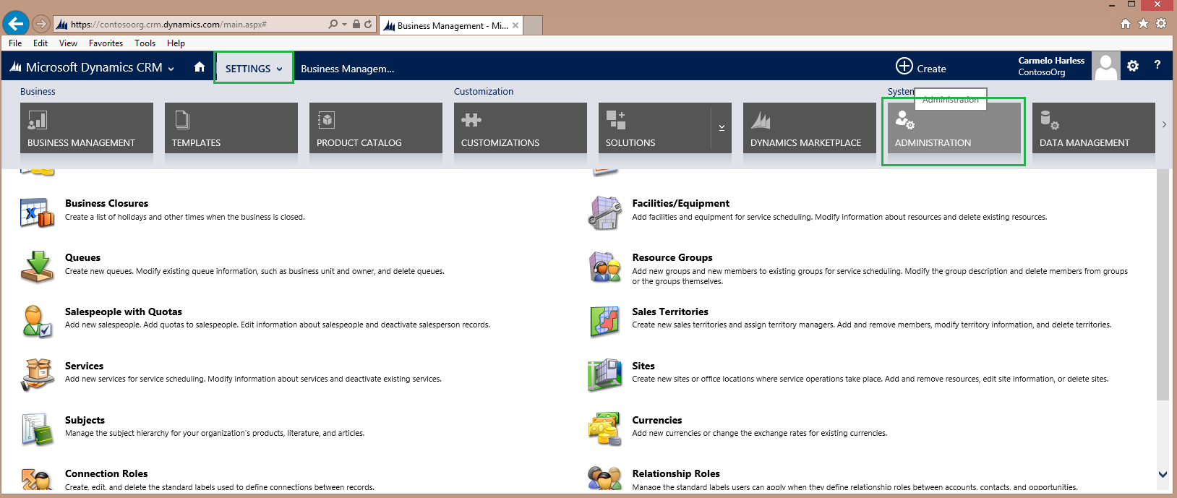Screen dimensions: 1177x498
Task: Click the Queues inbox icon
Action: [37, 267]
